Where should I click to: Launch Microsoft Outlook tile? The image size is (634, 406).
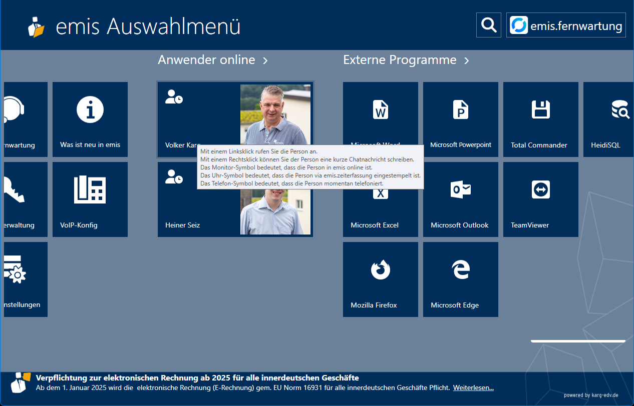(x=461, y=199)
